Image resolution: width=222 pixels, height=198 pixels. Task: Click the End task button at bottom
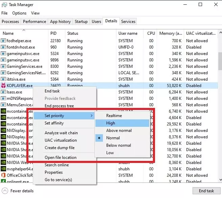[x=206, y=191]
